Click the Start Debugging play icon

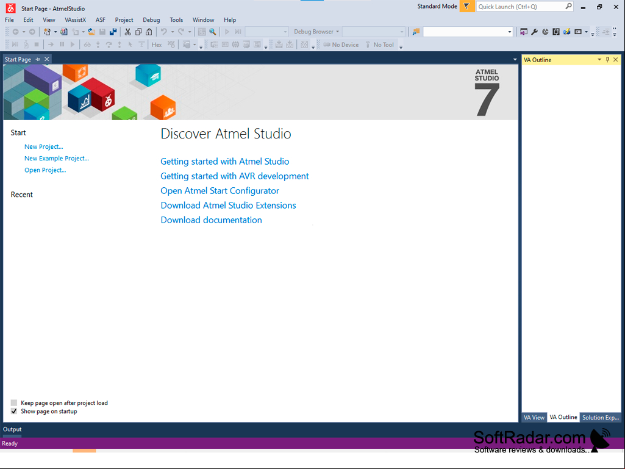point(227,32)
